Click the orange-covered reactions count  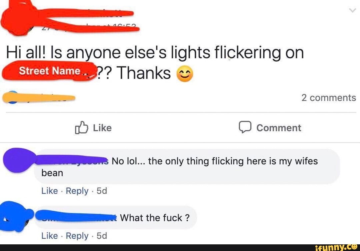coord(38,98)
